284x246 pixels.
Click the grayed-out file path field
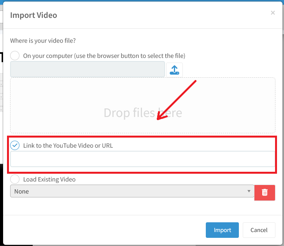tap(88, 69)
